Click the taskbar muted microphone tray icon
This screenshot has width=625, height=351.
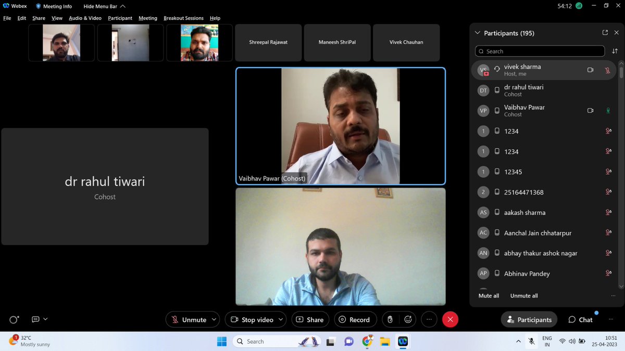[x=531, y=342]
